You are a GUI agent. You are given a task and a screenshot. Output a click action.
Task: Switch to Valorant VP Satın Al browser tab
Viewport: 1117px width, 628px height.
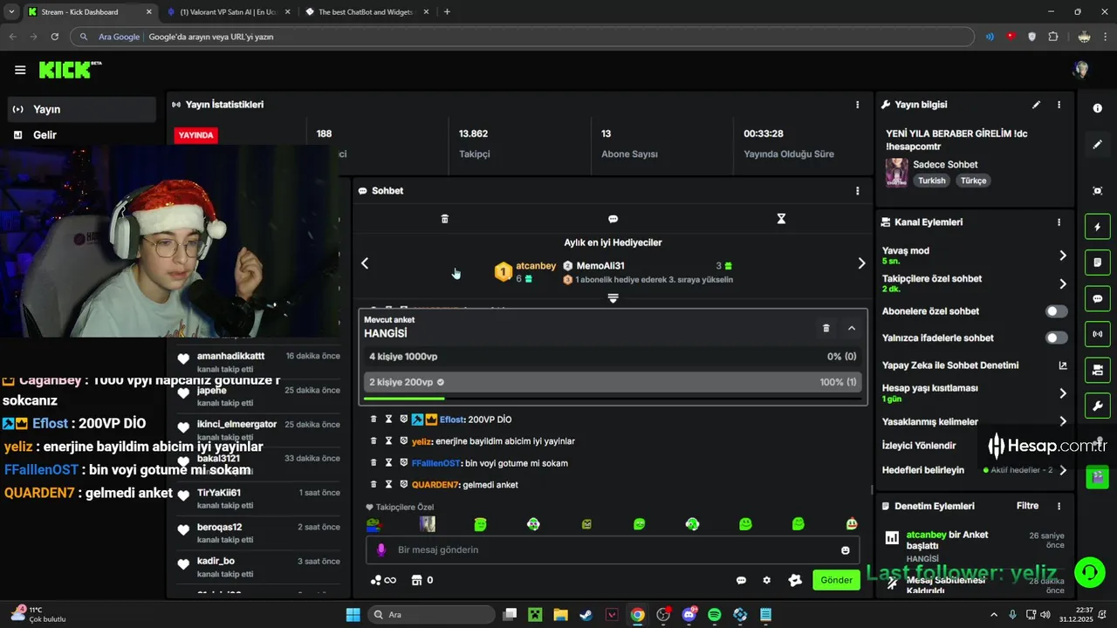[x=229, y=12]
